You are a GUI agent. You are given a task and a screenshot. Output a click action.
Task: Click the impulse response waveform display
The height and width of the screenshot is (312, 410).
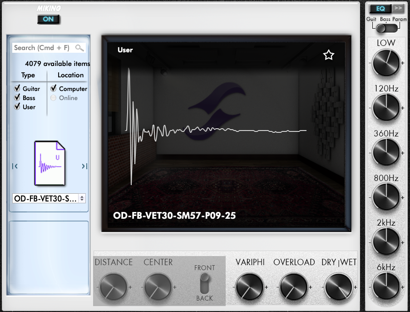(x=216, y=126)
